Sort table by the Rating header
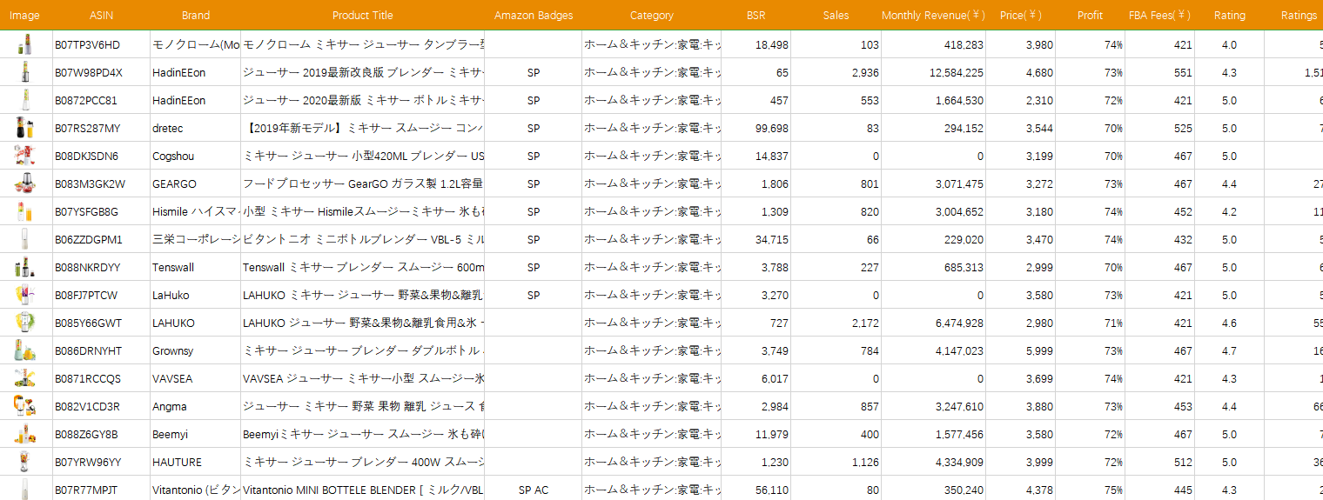Image resolution: width=1323 pixels, height=500 pixels. tap(1230, 16)
